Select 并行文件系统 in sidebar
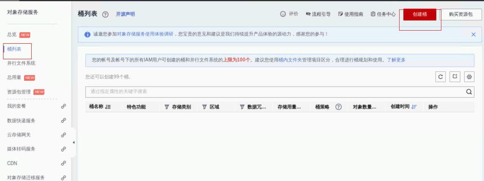Screen dimensions: 484x181 (21, 63)
